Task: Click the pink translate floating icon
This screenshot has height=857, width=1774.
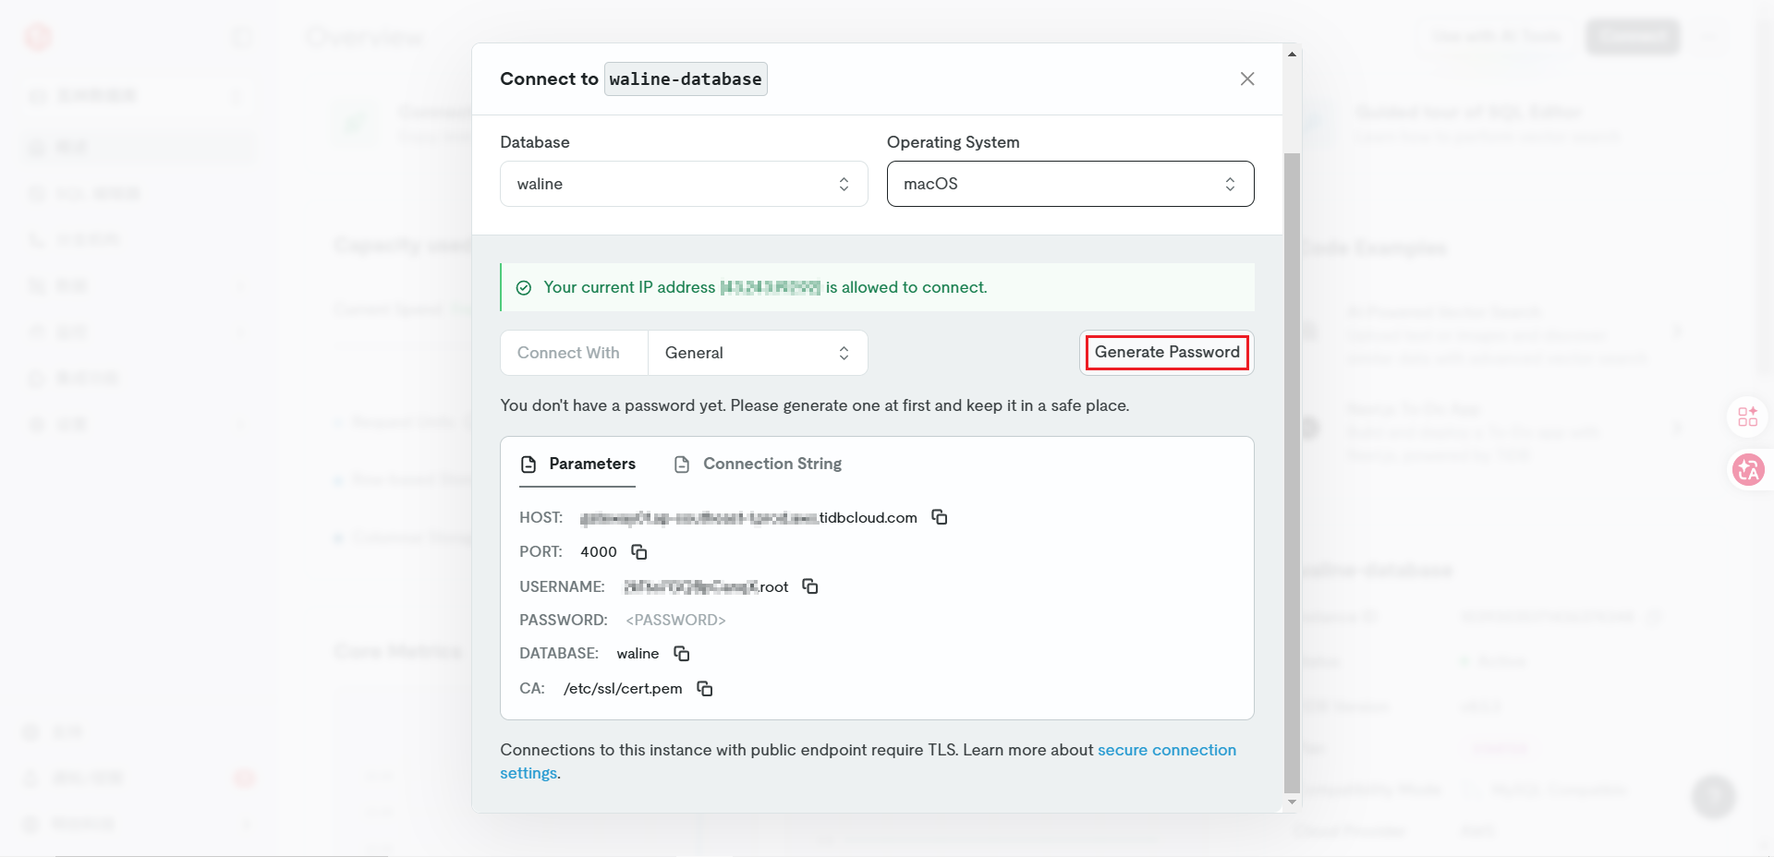Action: (1748, 470)
